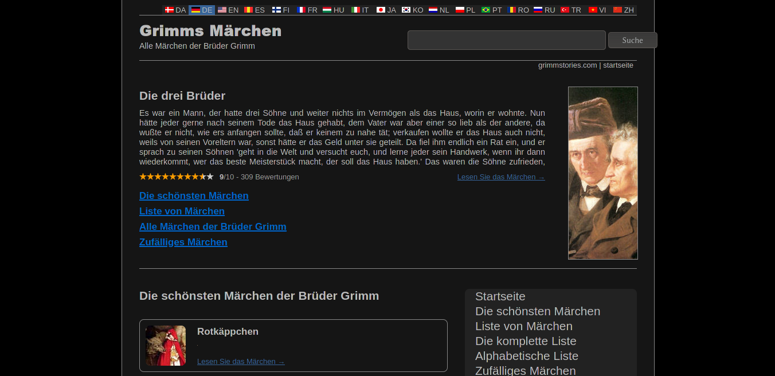The height and width of the screenshot is (376, 775).
Task: Click the search input field
Action: pyautogui.click(x=507, y=40)
